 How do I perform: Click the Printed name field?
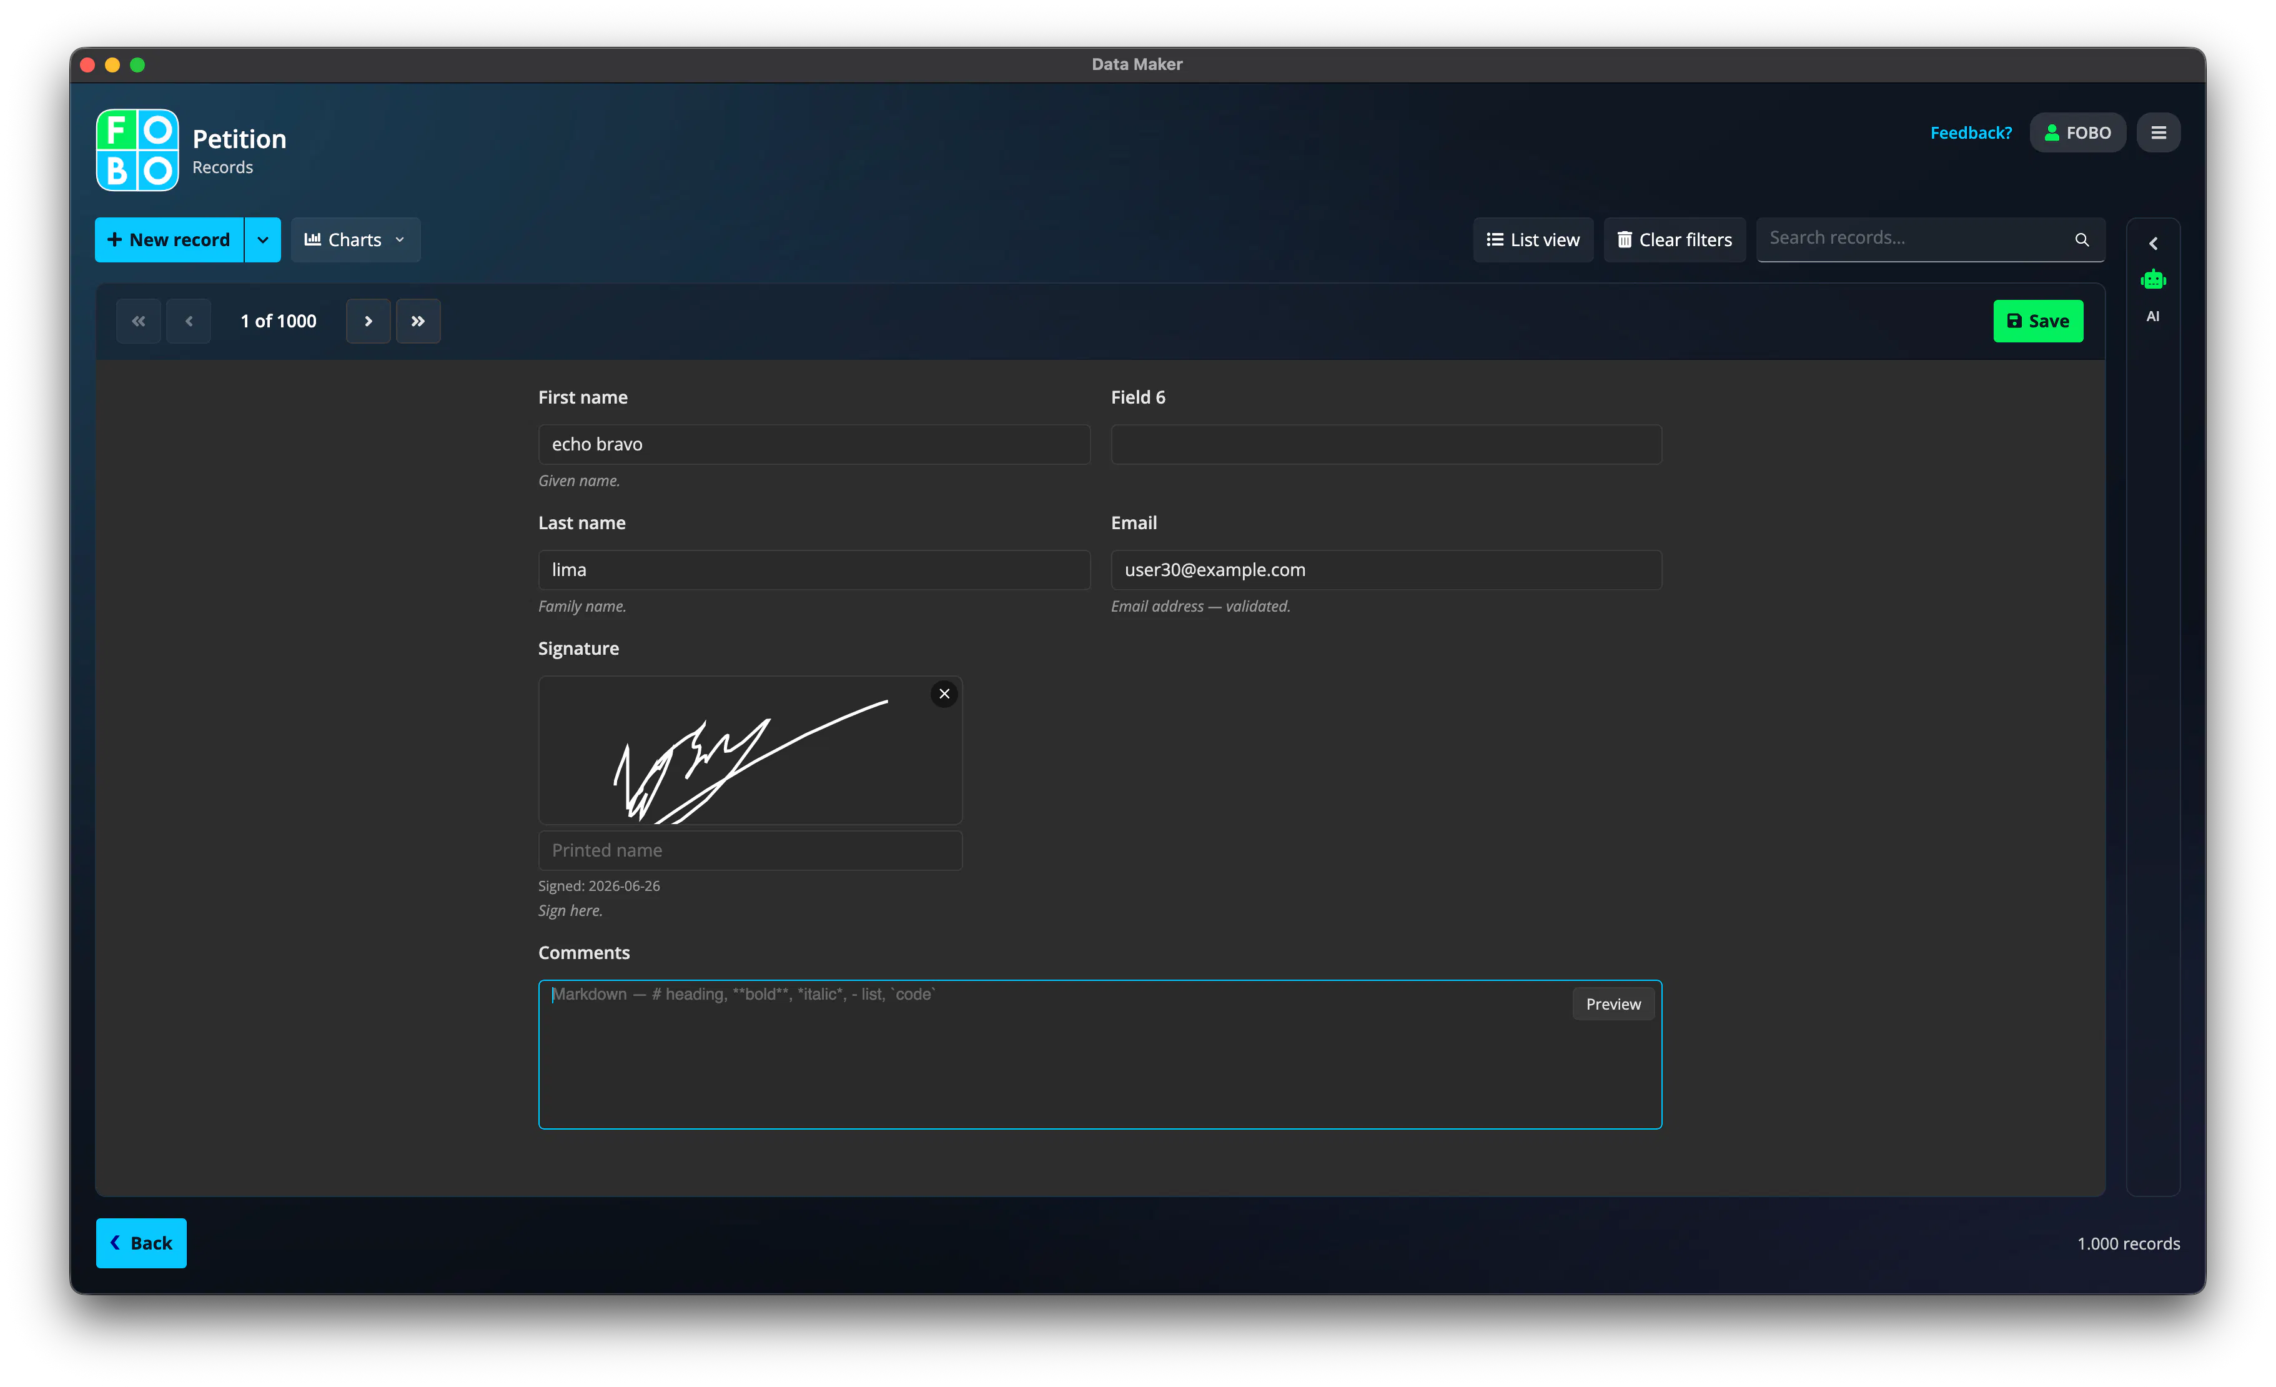pyautogui.click(x=750, y=850)
